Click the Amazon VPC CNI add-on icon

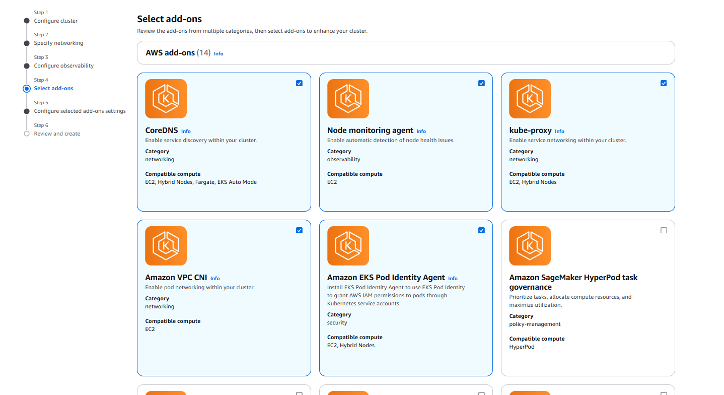point(166,246)
